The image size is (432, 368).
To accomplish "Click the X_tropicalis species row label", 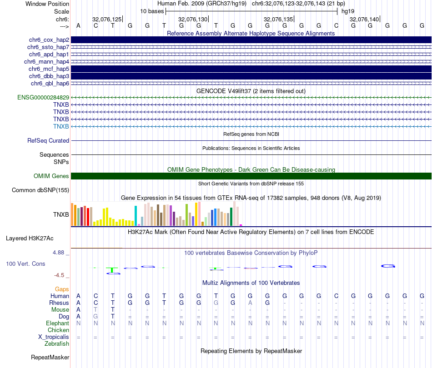I will [54, 337].
